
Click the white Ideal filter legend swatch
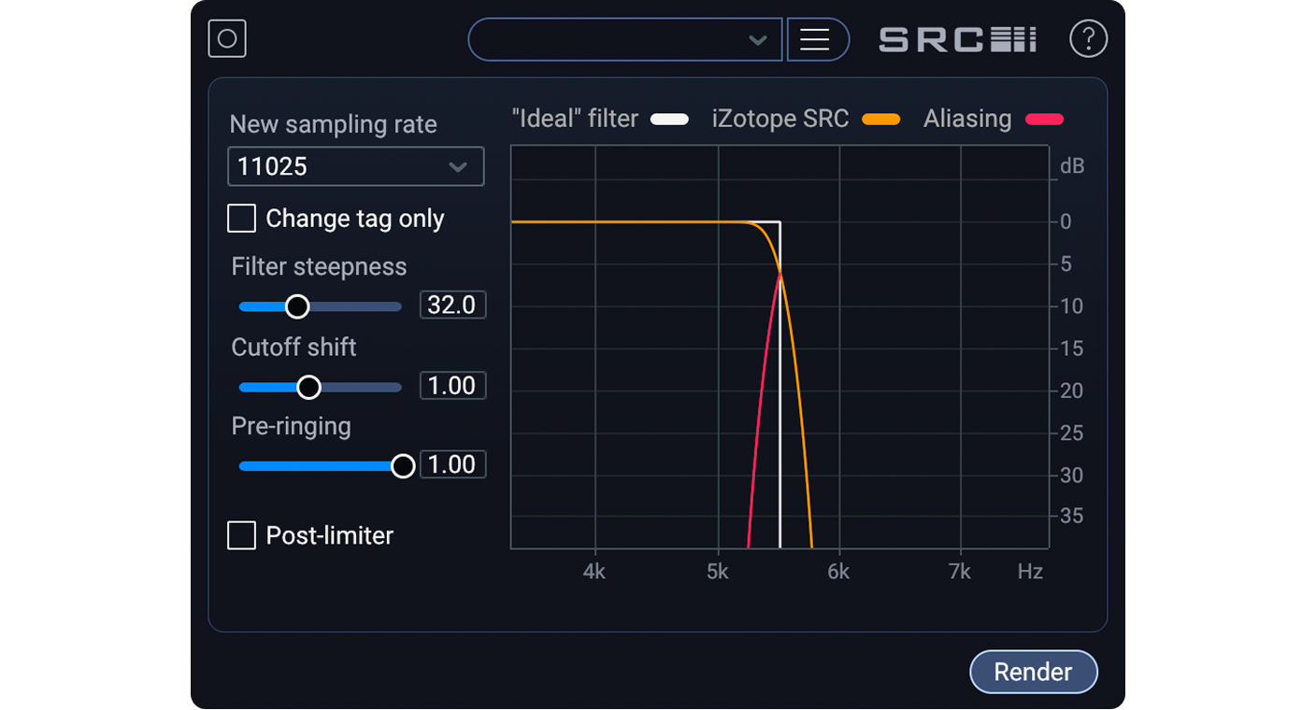point(669,119)
